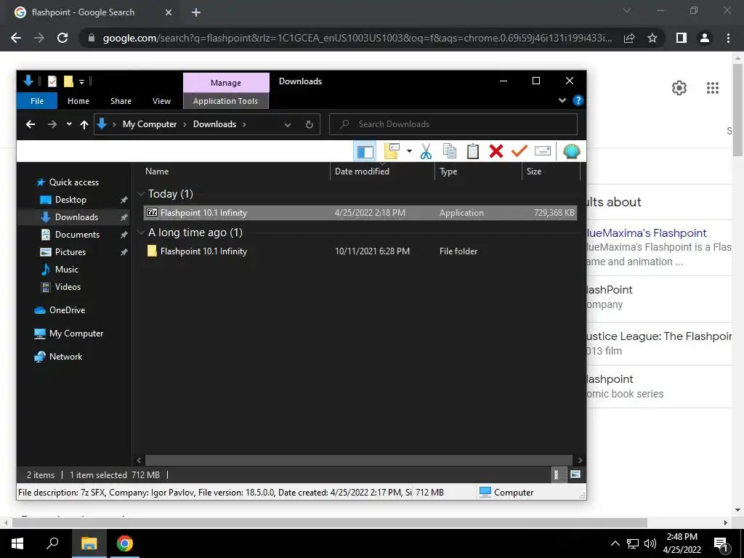744x558 pixels.
Task: Open the View ribbon tab
Action: click(x=161, y=101)
